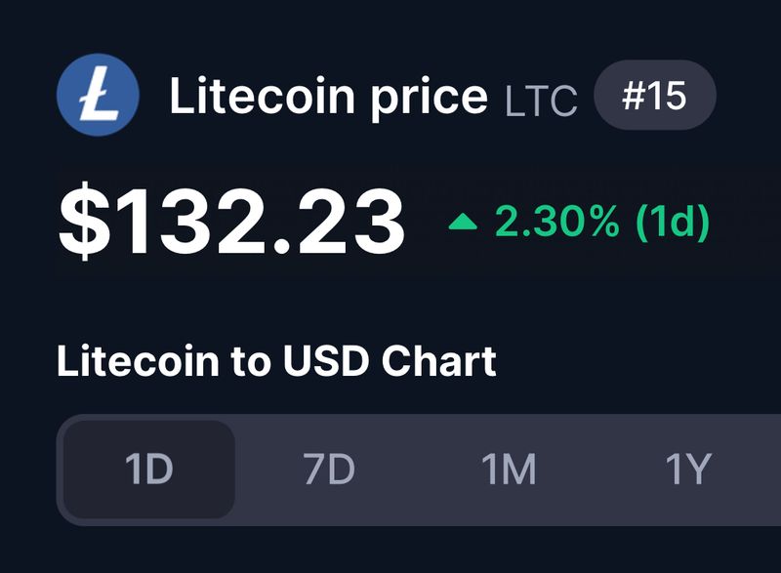Click the #15 rank badge

coord(654,96)
